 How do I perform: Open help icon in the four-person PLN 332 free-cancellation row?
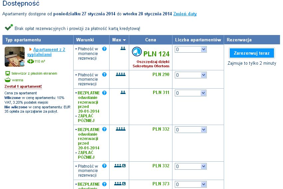(x=104, y=129)
